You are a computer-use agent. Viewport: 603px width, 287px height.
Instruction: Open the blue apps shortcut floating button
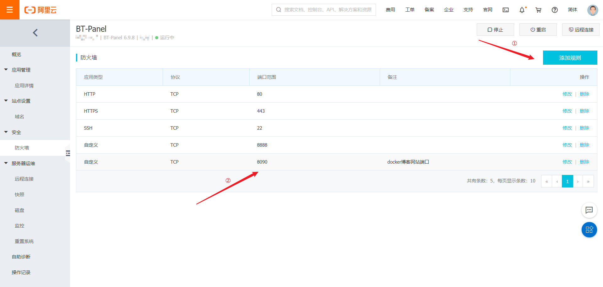point(589,230)
